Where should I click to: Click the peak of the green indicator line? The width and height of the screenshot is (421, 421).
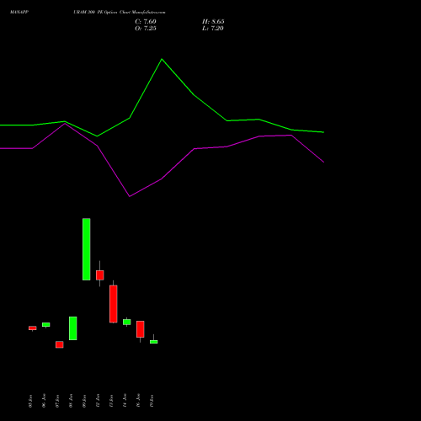(x=162, y=59)
